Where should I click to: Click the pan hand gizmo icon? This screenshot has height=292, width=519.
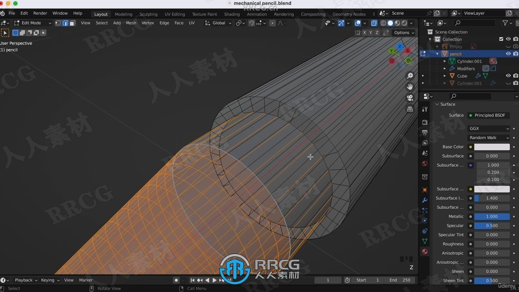click(410, 87)
